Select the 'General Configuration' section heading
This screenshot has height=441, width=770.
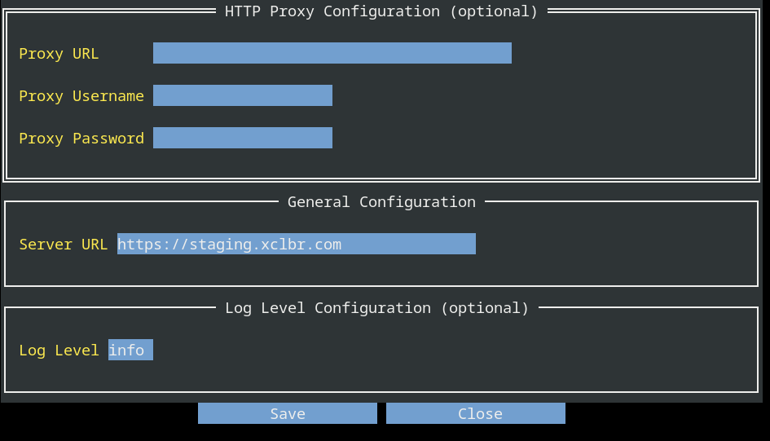tap(381, 202)
